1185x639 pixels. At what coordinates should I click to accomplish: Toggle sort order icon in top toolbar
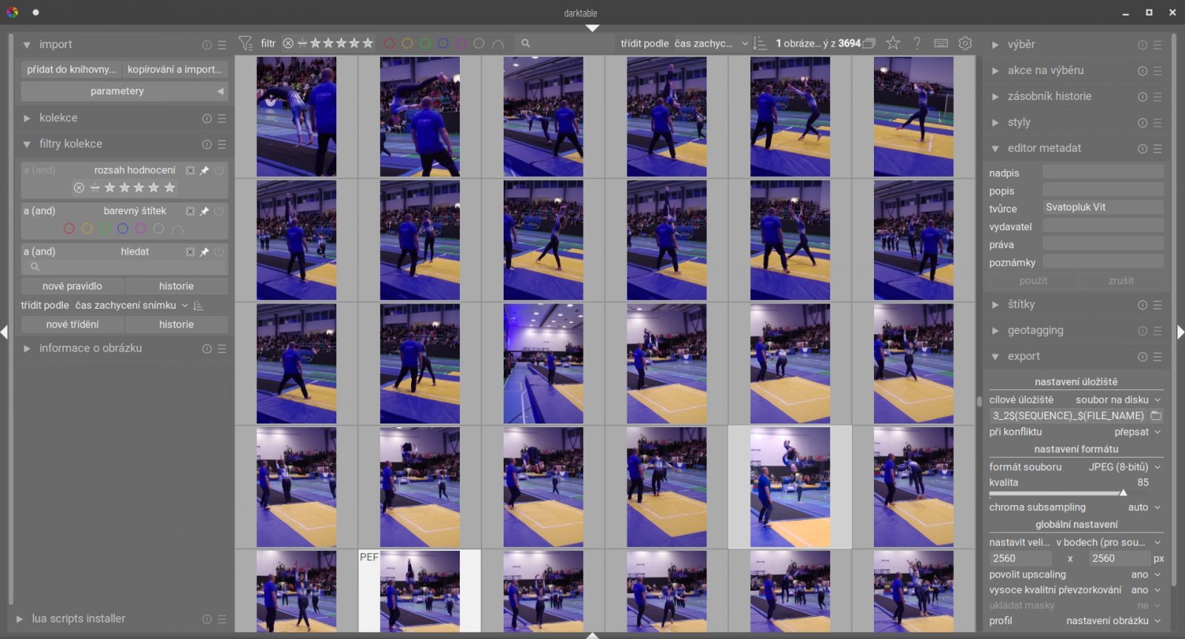tap(760, 44)
